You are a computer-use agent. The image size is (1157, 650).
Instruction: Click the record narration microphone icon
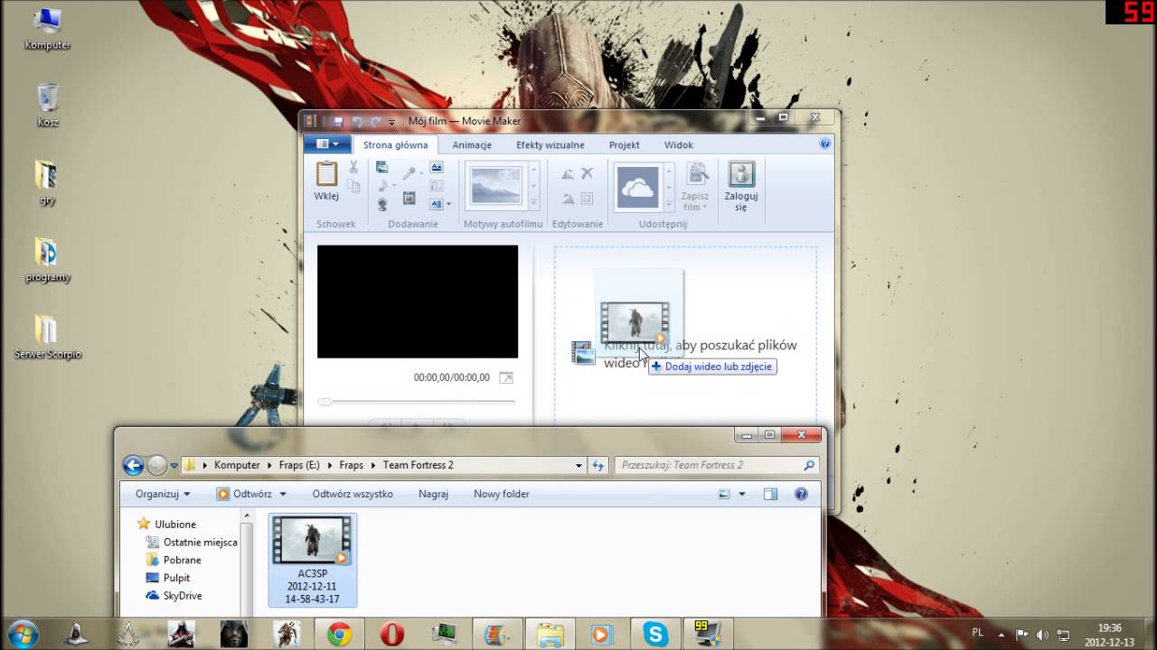(409, 173)
